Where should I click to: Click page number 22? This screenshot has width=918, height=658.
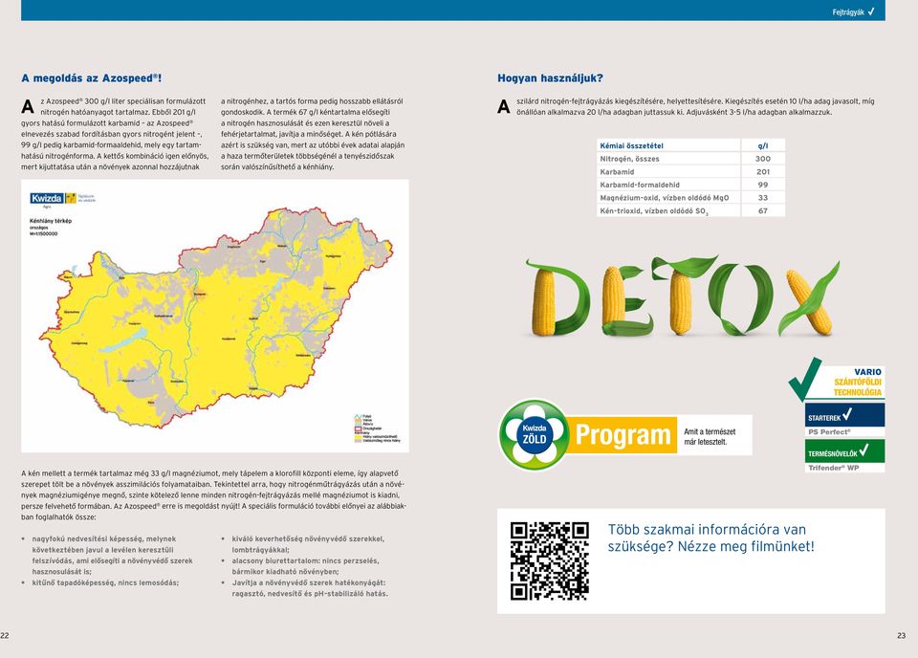[x=5, y=636]
